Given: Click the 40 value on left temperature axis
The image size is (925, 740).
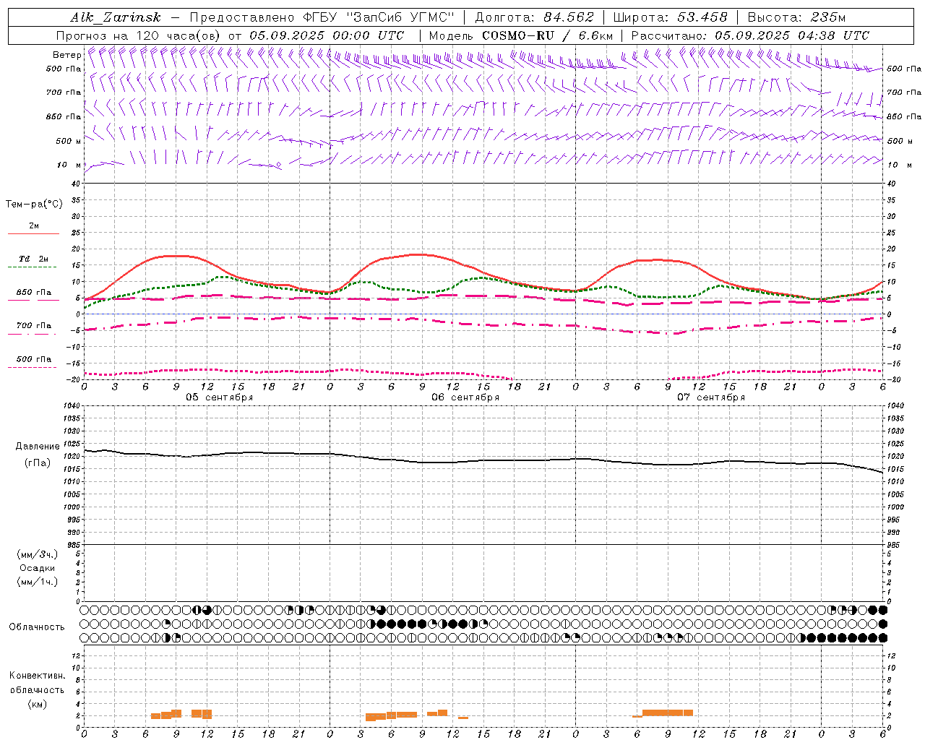Looking at the screenshot, I should click(x=75, y=184).
